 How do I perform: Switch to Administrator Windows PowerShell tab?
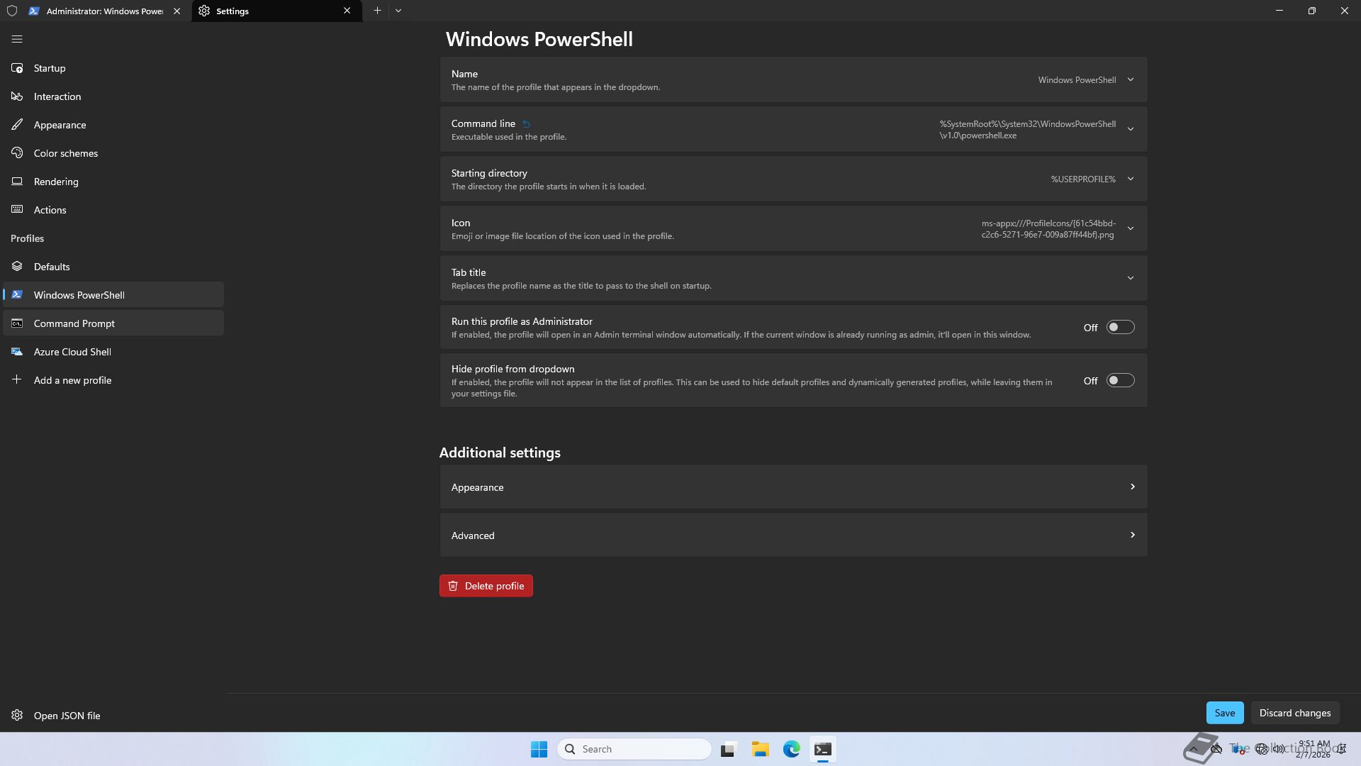click(x=104, y=11)
